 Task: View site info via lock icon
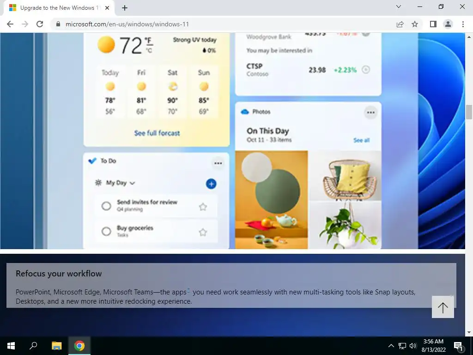[x=58, y=24]
